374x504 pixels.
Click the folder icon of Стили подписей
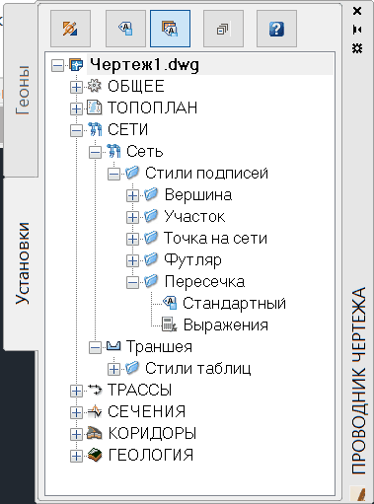[132, 173]
